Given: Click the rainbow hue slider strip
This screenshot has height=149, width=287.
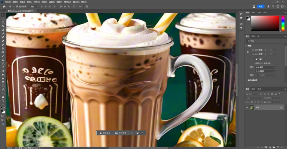Looking at the screenshot, I should [282, 23].
